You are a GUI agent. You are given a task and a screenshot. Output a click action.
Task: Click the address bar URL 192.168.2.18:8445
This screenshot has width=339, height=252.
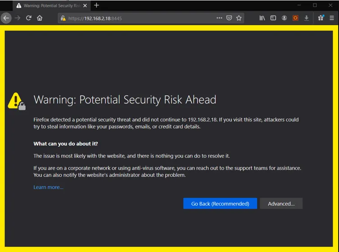pyautogui.click(x=95, y=18)
